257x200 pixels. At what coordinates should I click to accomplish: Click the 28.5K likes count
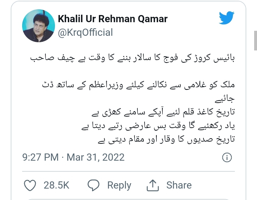tap(56, 185)
